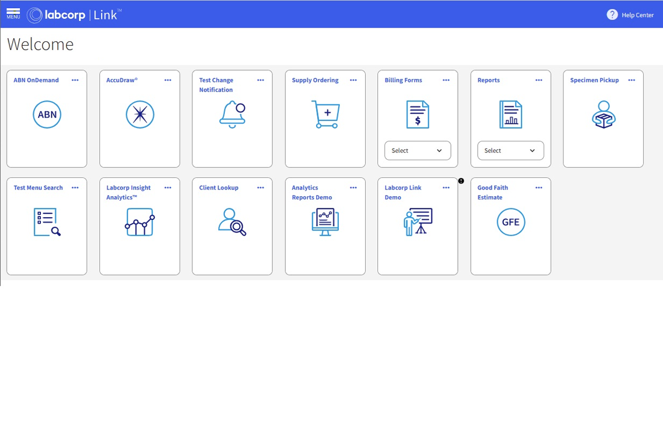Image resolution: width=663 pixels, height=442 pixels.
Task: Select the Client Lookup magnifier icon
Action: pos(232,222)
